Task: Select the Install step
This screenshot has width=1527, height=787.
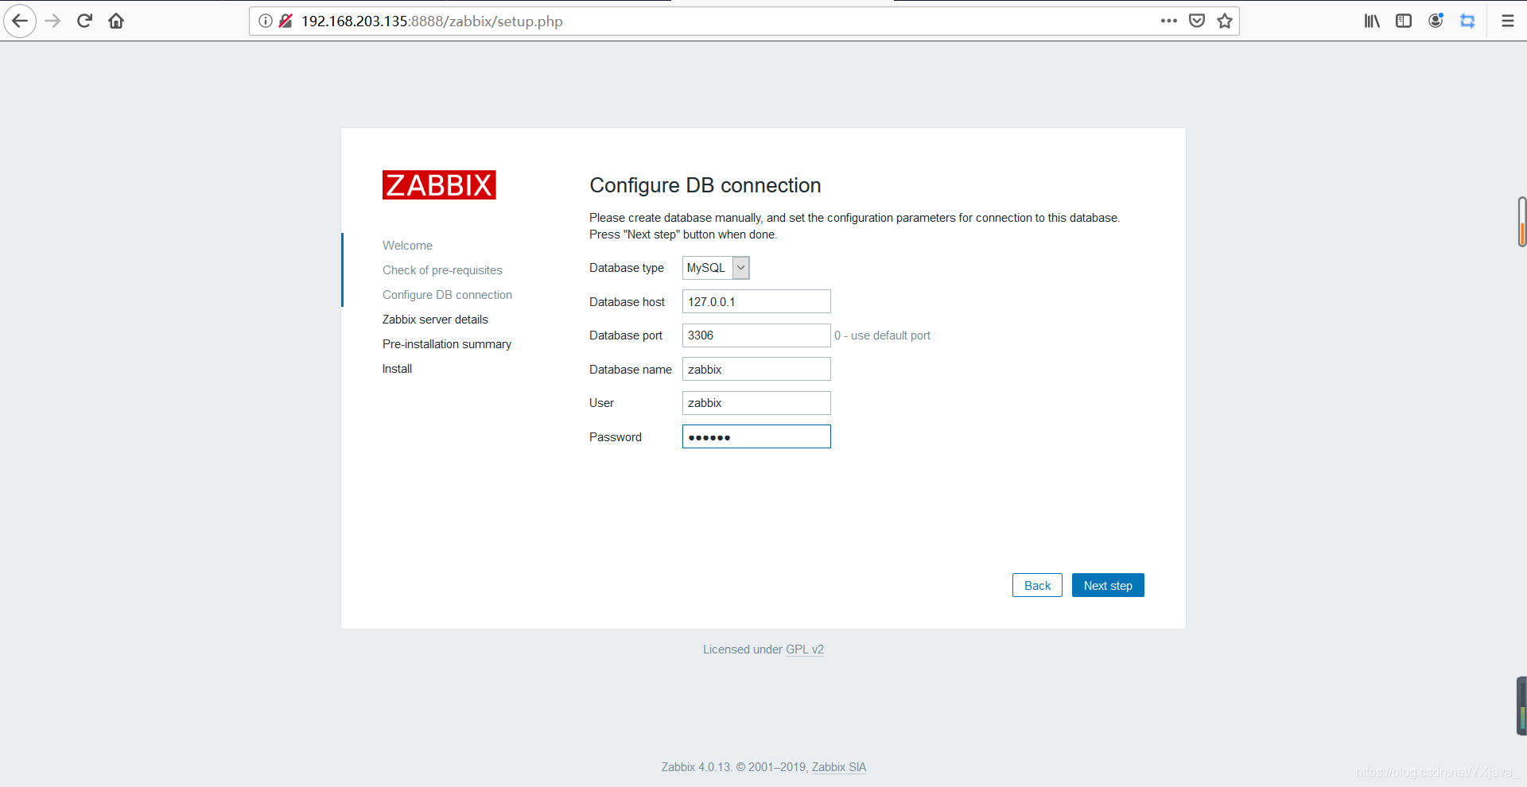Action: click(397, 369)
